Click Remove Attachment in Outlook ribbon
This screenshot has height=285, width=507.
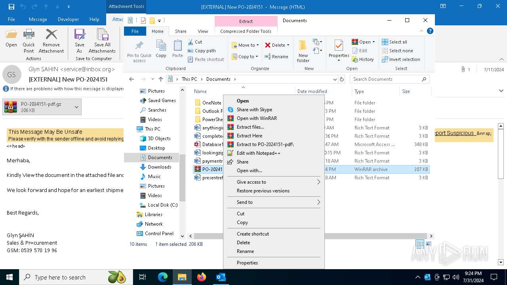[51, 41]
